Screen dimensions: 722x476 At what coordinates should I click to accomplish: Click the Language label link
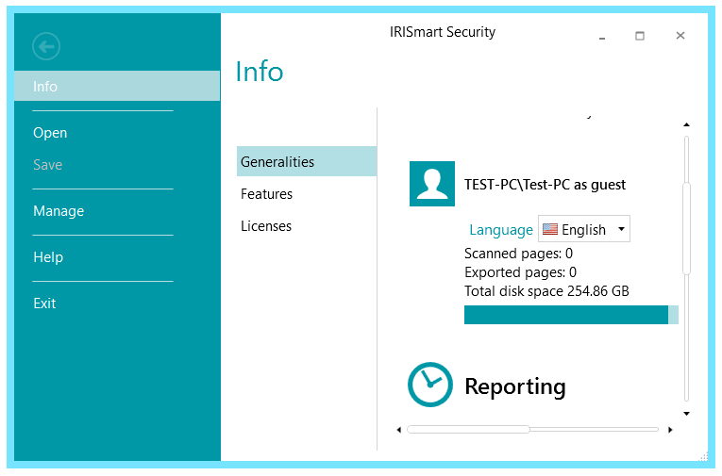[x=501, y=229]
